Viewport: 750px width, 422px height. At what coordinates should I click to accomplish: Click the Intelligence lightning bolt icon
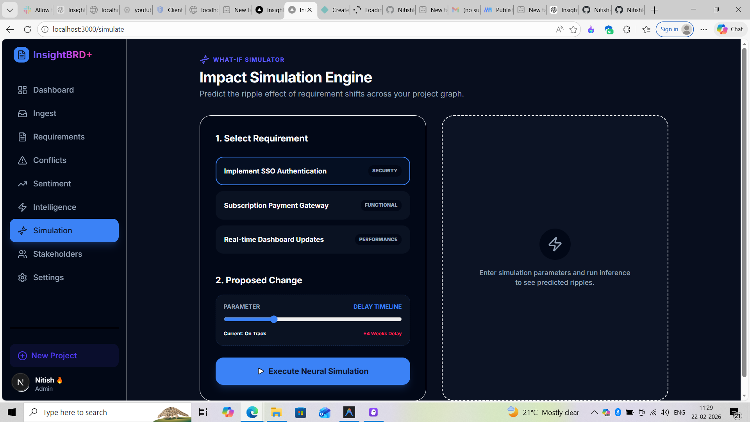pos(23,207)
